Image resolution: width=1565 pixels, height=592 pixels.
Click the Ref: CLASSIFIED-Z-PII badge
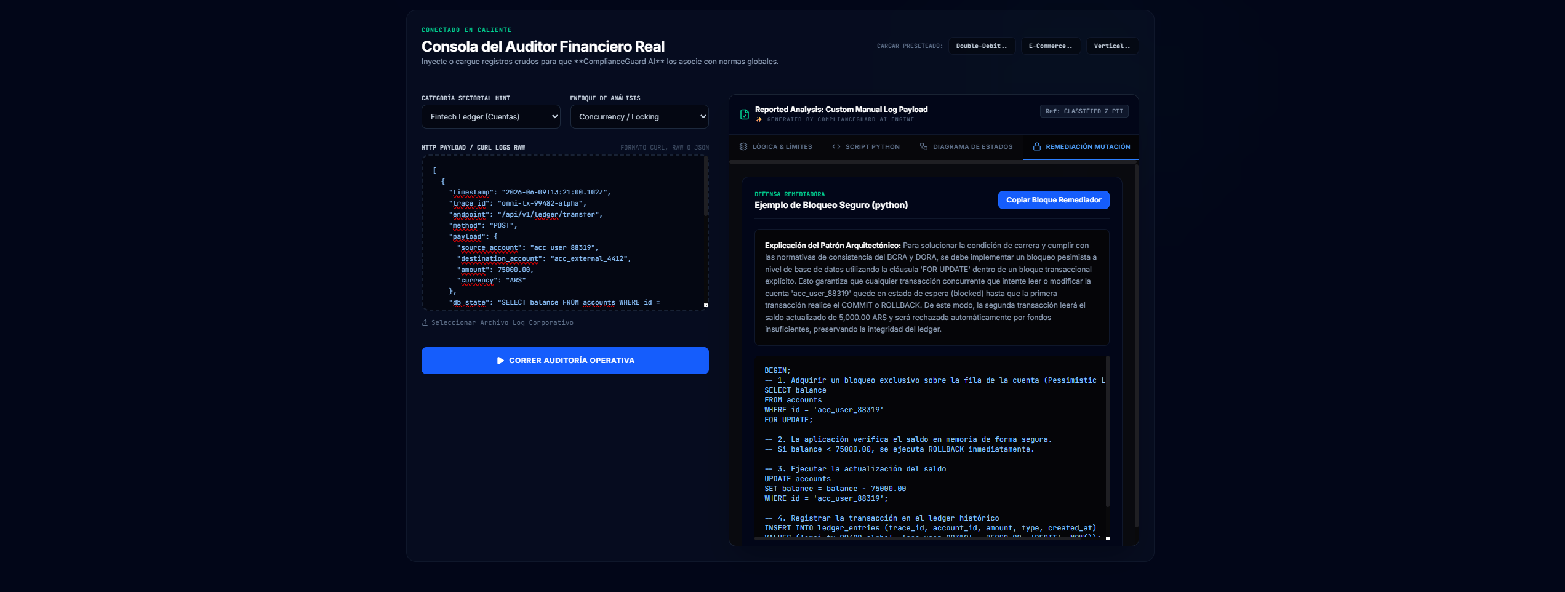(1084, 111)
